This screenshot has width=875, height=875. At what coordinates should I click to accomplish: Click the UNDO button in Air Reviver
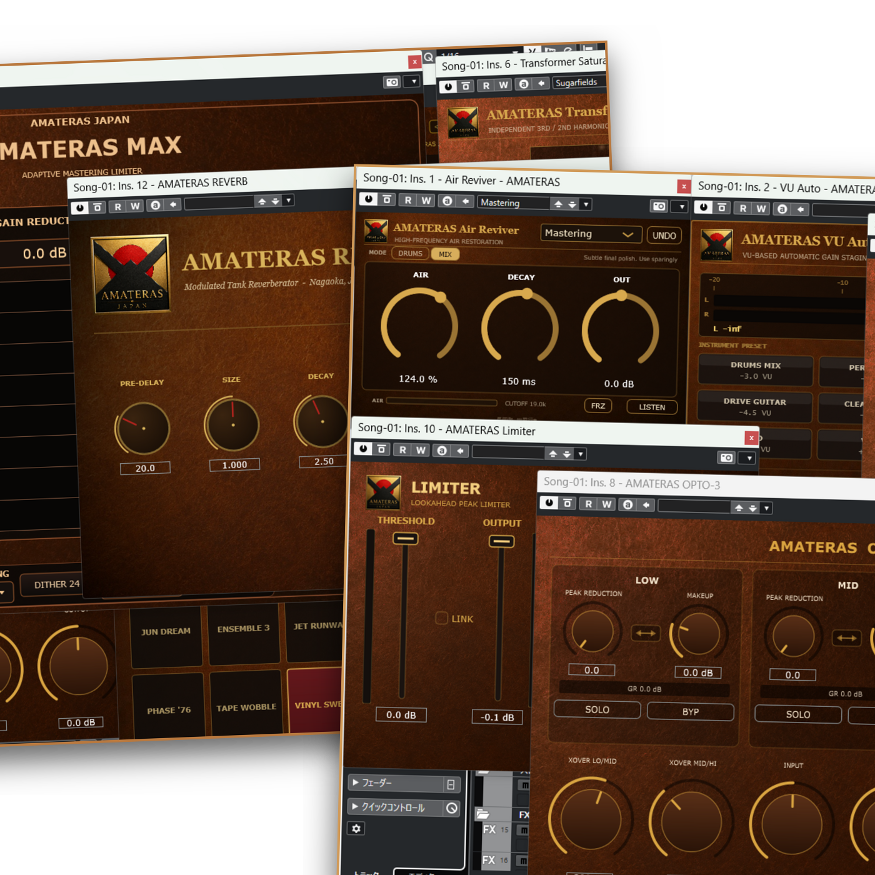tap(664, 236)
